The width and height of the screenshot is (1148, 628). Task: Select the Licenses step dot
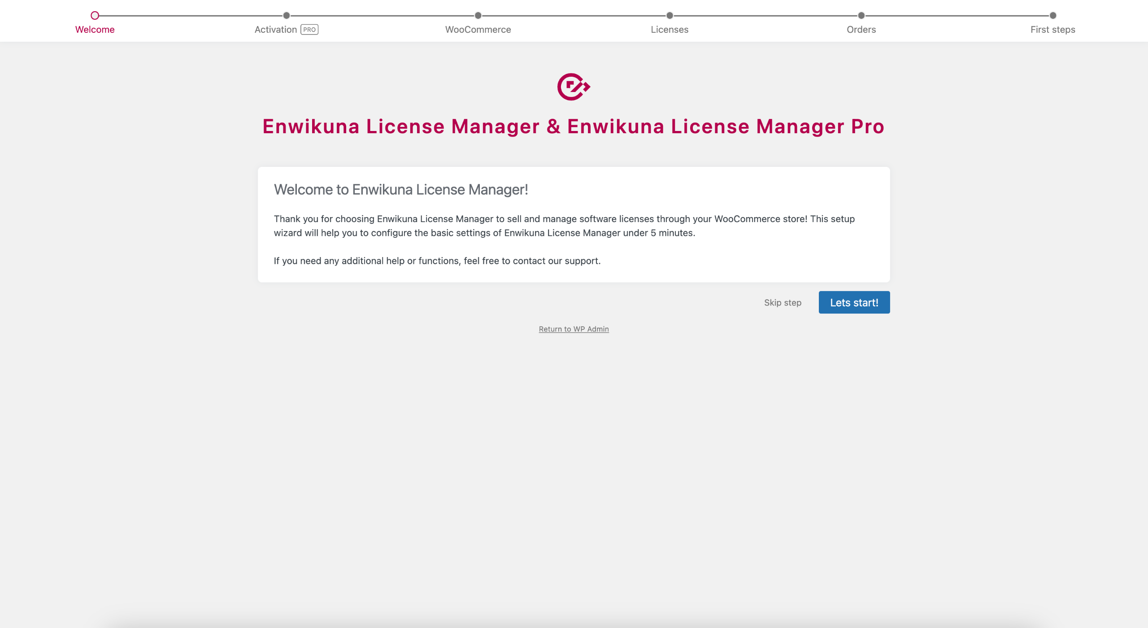(670, 16)
